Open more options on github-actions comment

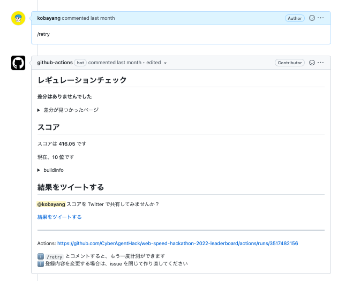coord(320,63)
